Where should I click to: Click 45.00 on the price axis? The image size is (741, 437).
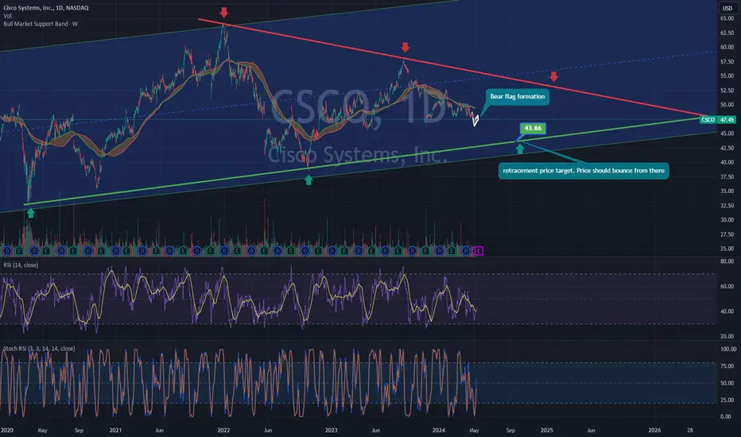coord(727,133)
